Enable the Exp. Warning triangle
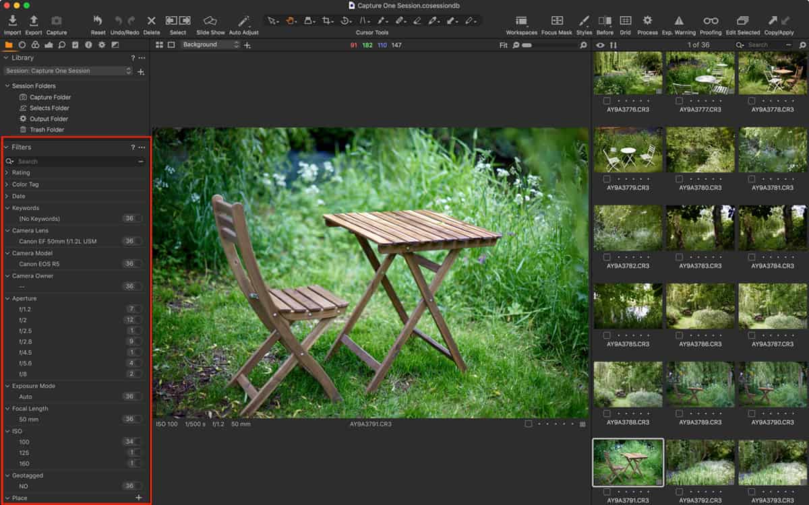The width and height of the screenshot is (809, 505). tap(678, 22)
